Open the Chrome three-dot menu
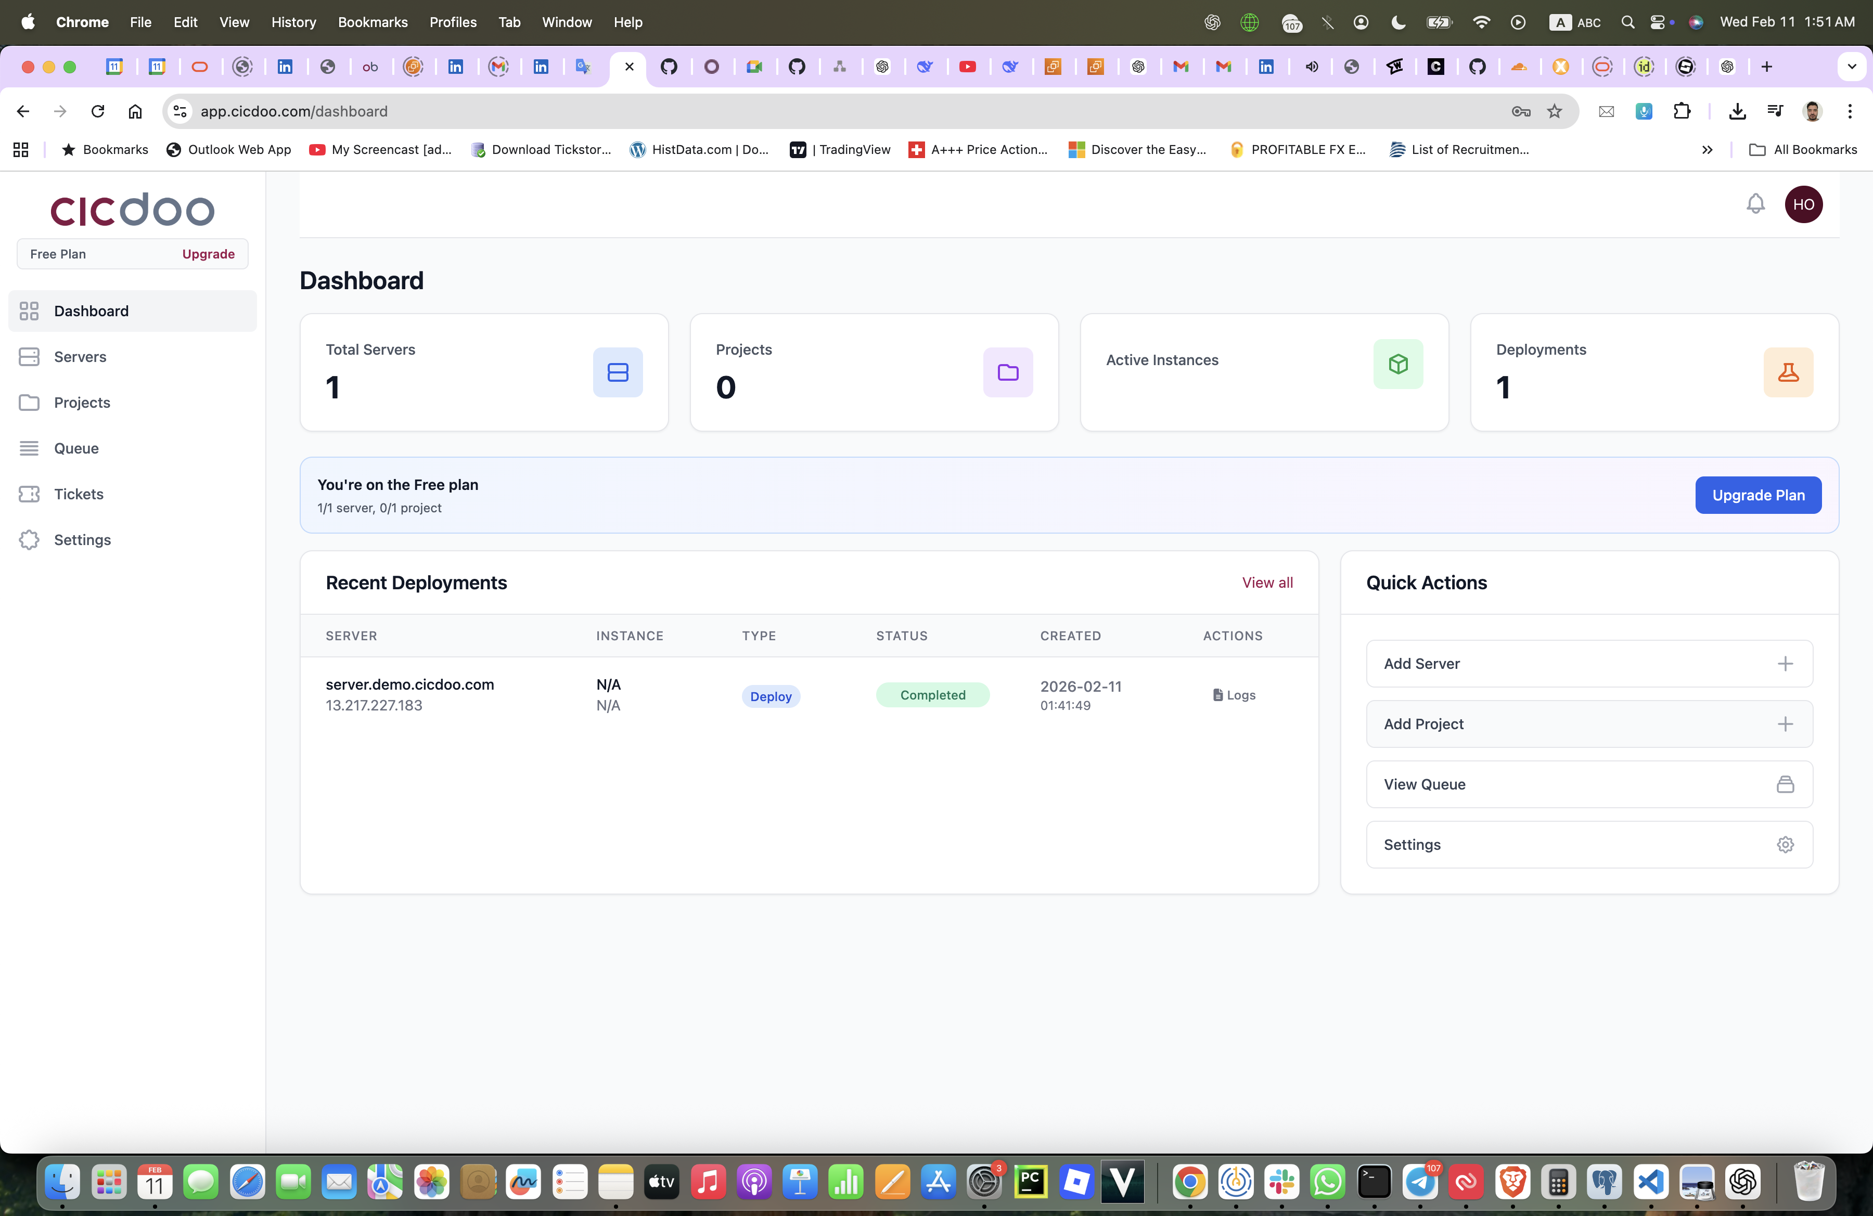The height and width of the screenshot is (1216, 1873). coord(1850,112)
